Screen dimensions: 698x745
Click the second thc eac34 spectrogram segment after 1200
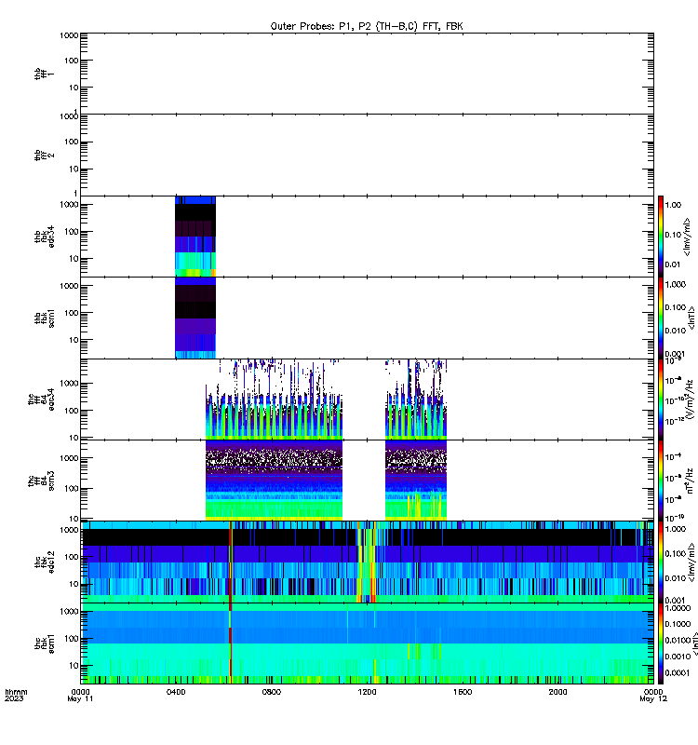416,400
